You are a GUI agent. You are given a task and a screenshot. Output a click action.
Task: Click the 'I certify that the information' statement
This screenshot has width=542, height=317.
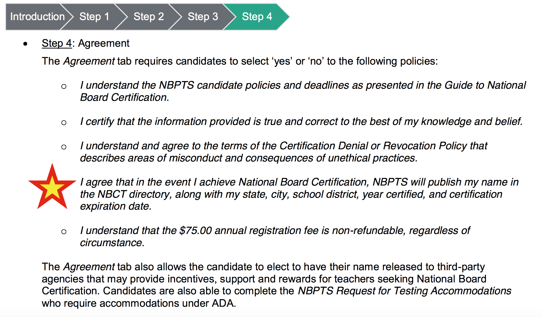point(301,121)
